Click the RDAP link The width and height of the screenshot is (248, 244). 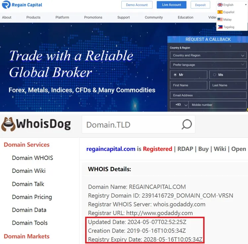click(x=185, y=149)
